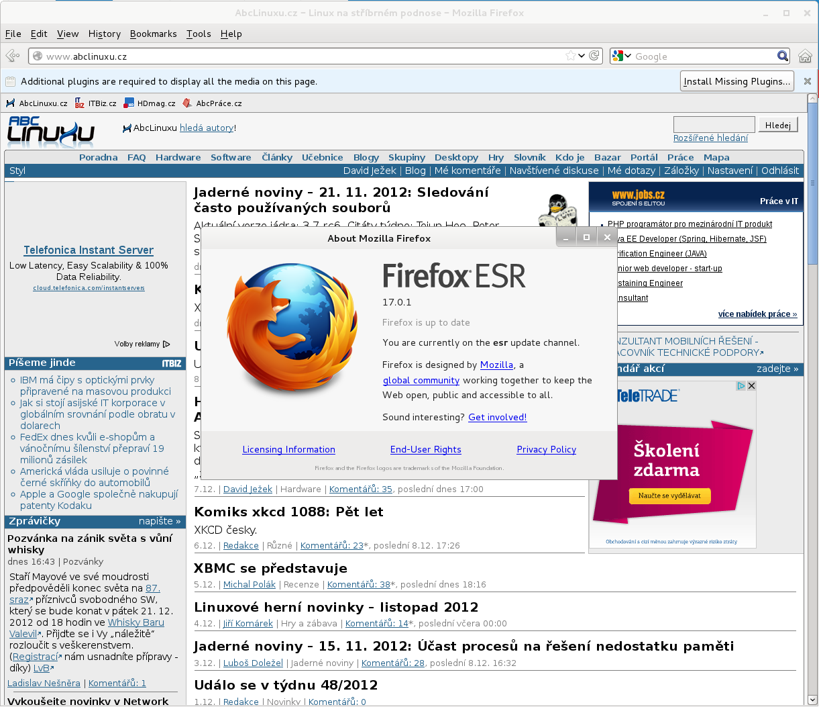Click the zadejte link in the events header
Viewport: 819px width, 707px height.
tap(777, 369)
